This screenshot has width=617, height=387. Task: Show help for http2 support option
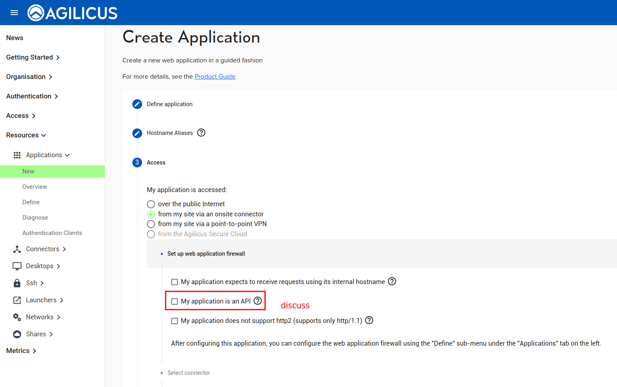tap(369, 320)
